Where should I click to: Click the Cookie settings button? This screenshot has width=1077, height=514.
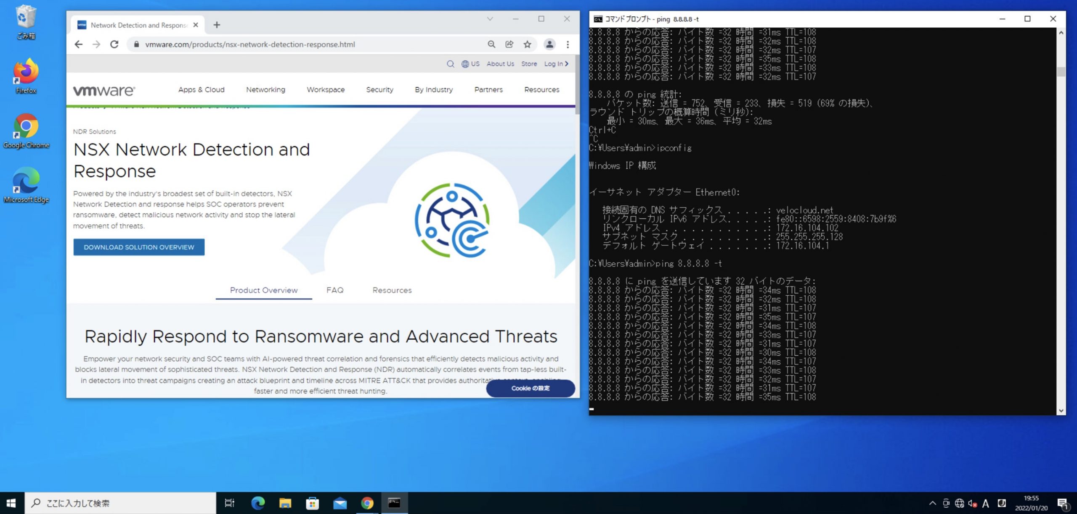530,388
